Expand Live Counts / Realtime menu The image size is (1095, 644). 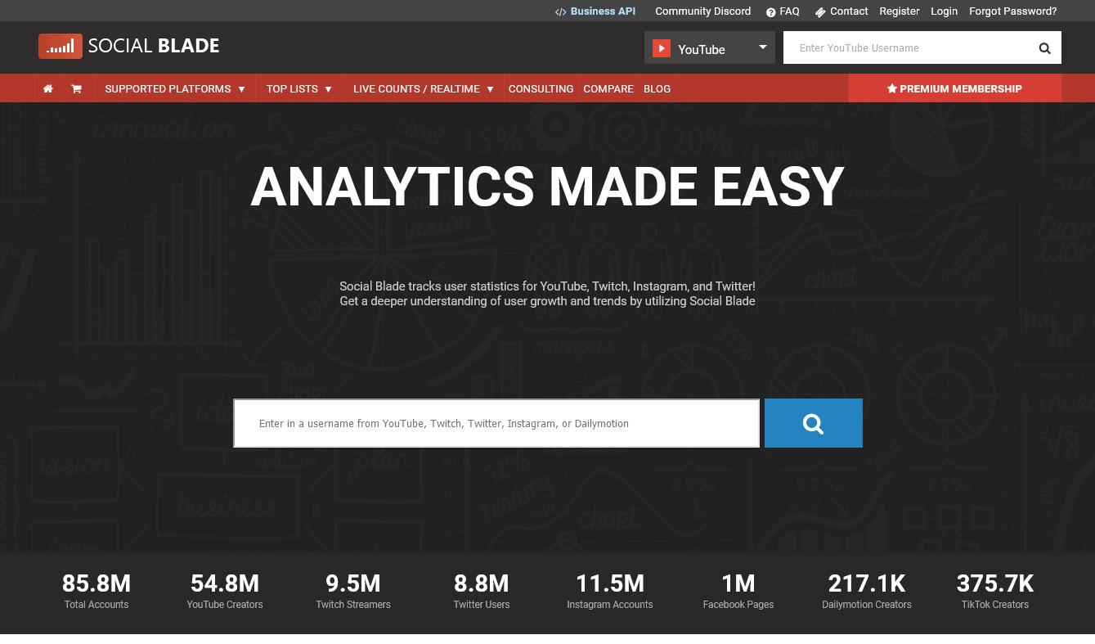(424, 88)
